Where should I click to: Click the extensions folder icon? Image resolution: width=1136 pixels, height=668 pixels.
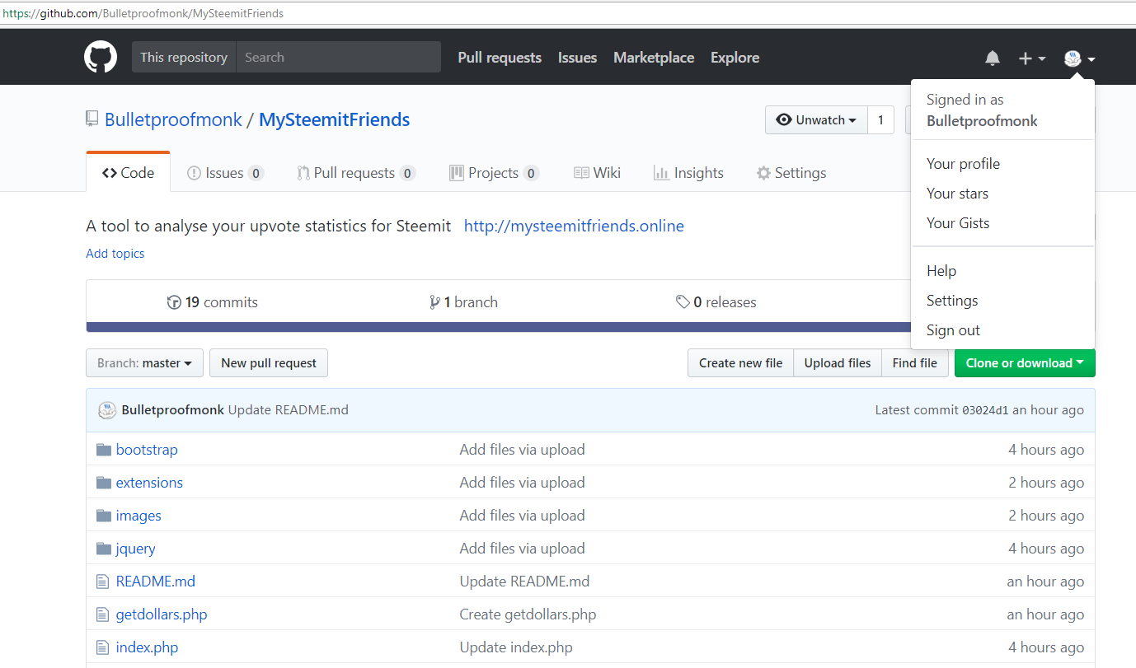click(103, 483)
